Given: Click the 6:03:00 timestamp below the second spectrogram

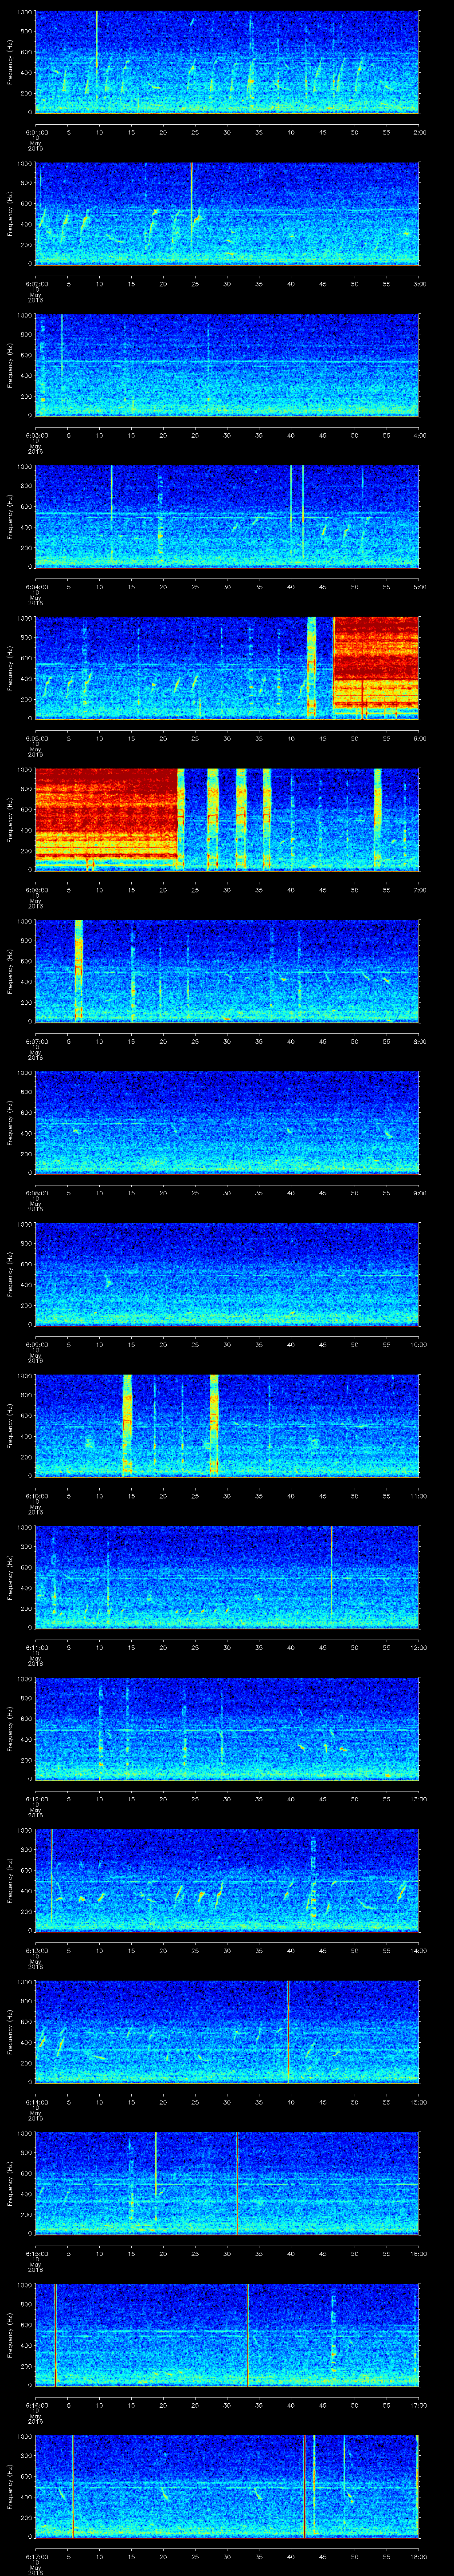Looking at the screenshot, I should 36,435.
